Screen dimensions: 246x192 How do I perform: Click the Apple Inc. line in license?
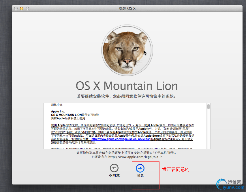coord(58,112)
